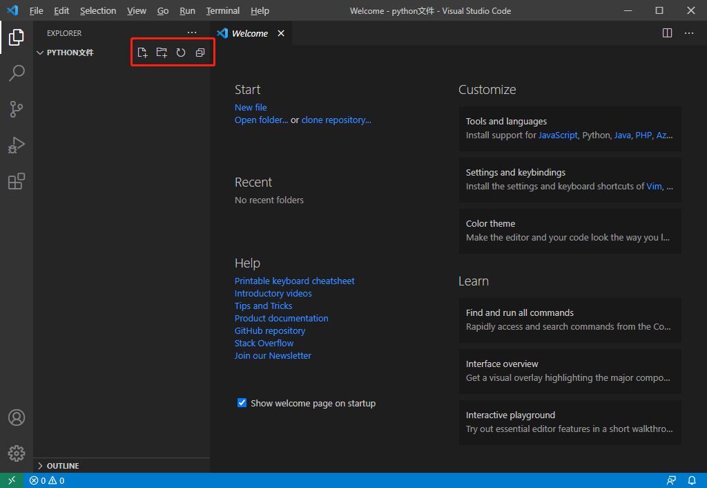This screenshot has height=488, width=707.
Task: Open the Interface overview card
Action: tap(570, 371)
